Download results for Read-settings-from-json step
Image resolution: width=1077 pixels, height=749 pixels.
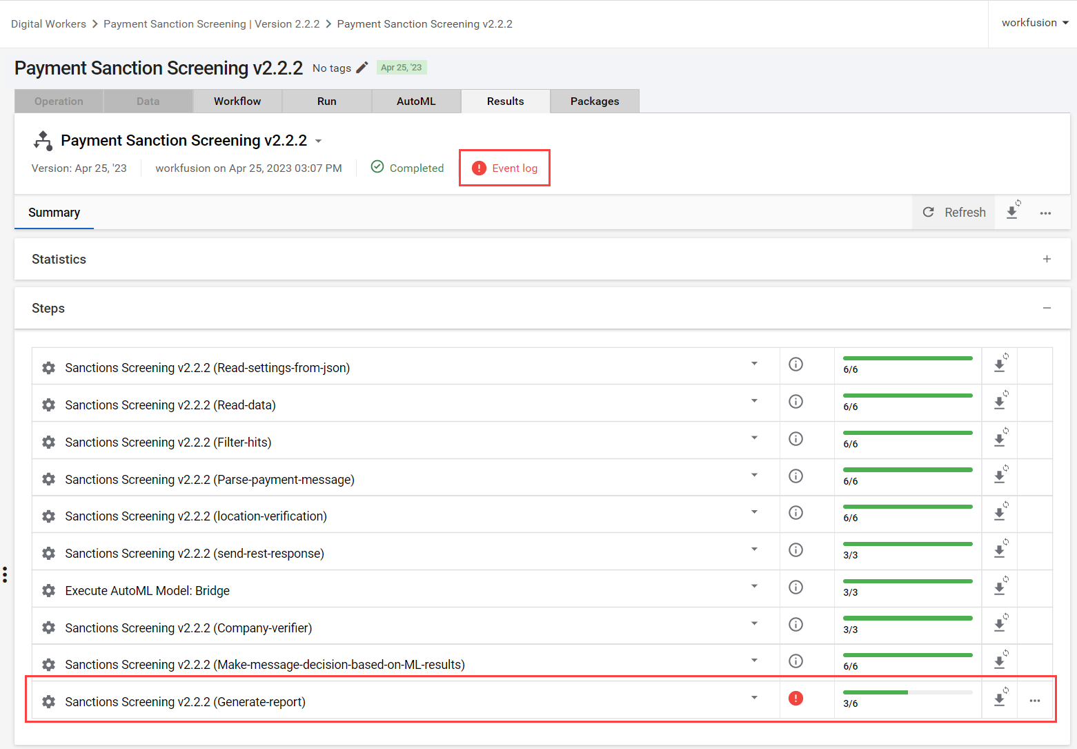coord(1000,364)
